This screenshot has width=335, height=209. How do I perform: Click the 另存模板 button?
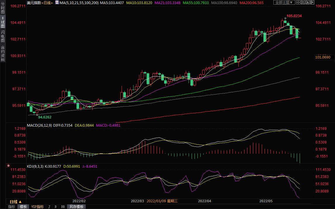click(x=76, y=207)
